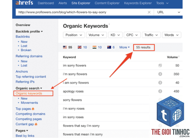Click keyword 'im sorry roses'
This screenshot has width=192, height=138.
coord(73,117)
